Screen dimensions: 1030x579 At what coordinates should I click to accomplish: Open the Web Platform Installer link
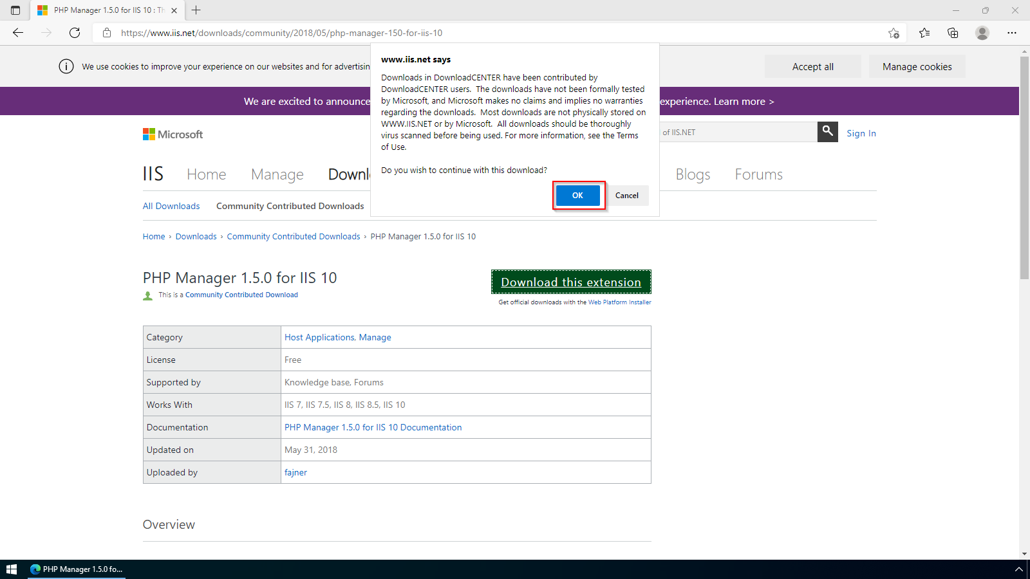point(619,302)
